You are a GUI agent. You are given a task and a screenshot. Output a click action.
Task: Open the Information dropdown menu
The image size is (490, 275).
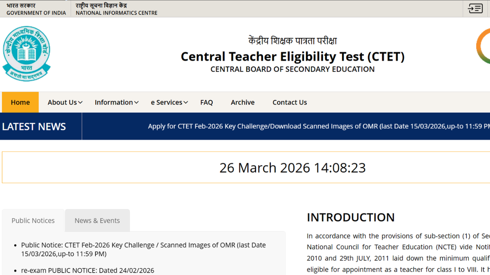[116, 102]
